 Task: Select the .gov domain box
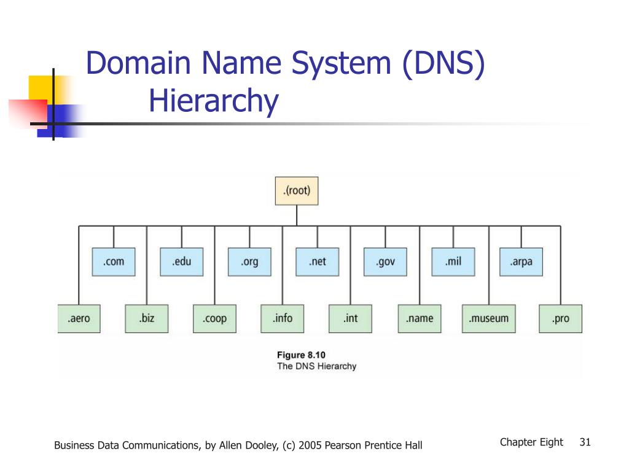click(386, 262)
